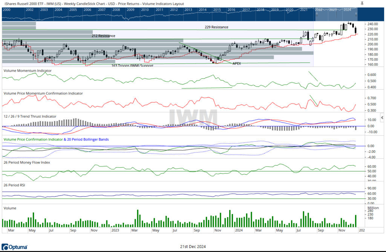386x252 pixels.
Task: Select year 2016 in the overview timeline
Action: point(231,9)
